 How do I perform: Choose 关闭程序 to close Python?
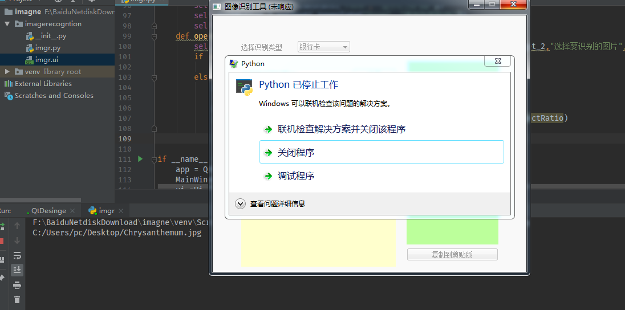coord(382,152)
